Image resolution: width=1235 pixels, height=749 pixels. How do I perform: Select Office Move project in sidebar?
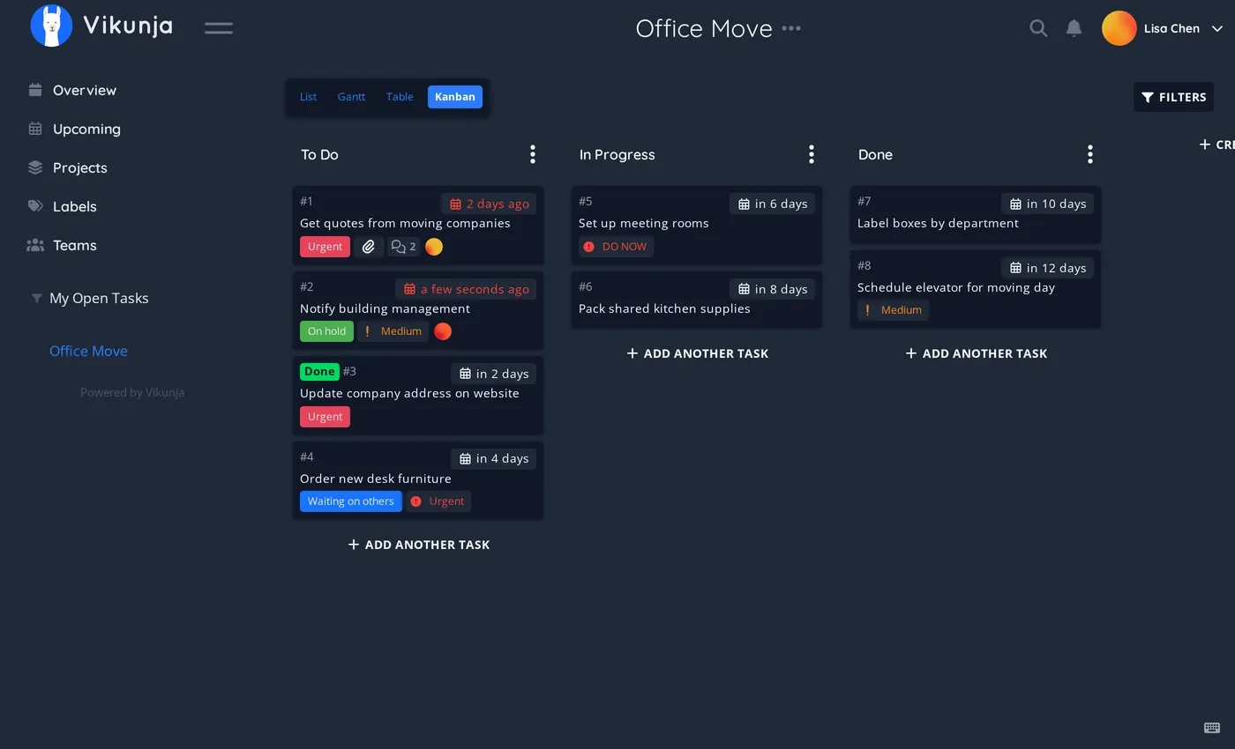88,351
